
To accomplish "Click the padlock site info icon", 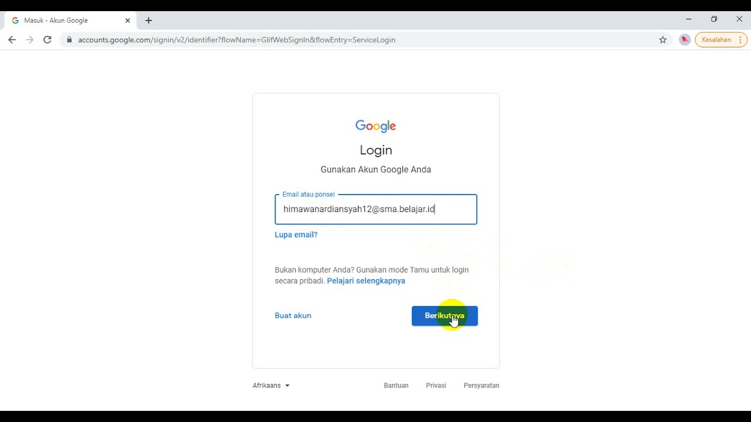I will click(69, 40).
